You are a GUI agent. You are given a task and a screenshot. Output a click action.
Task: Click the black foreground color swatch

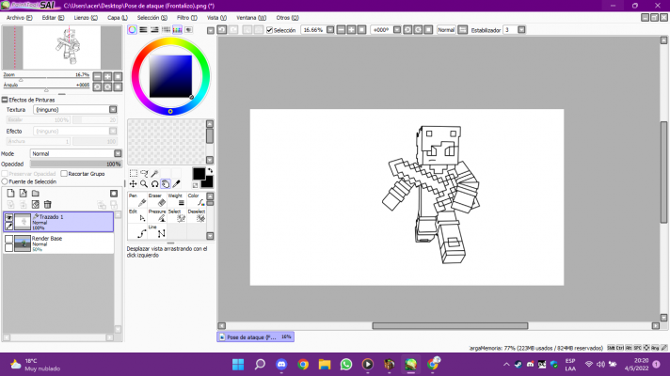coord(199,174)
